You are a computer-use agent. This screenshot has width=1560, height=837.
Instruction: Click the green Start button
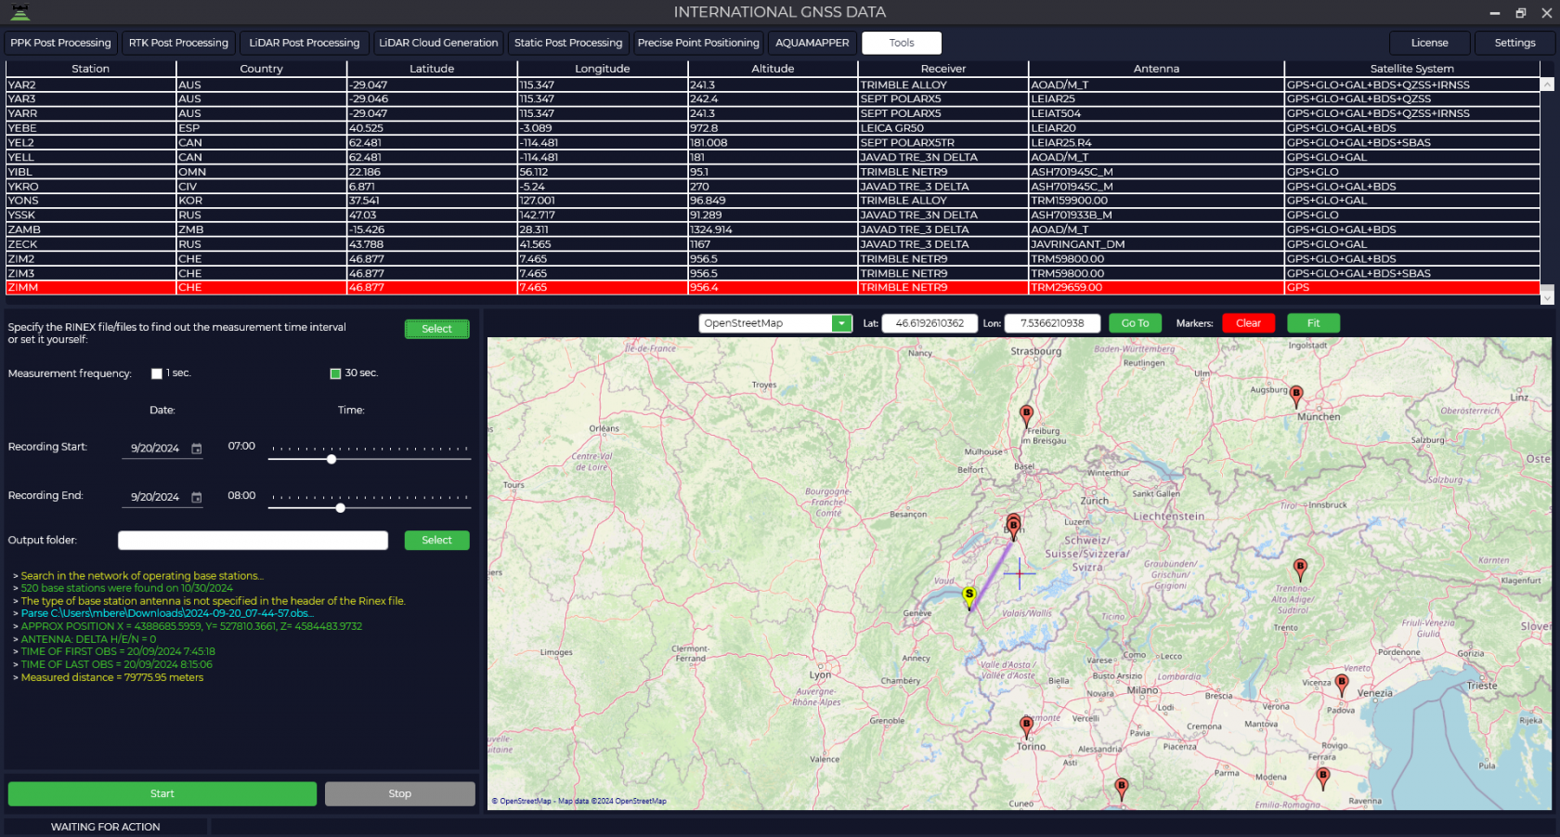tap(162, 793)
